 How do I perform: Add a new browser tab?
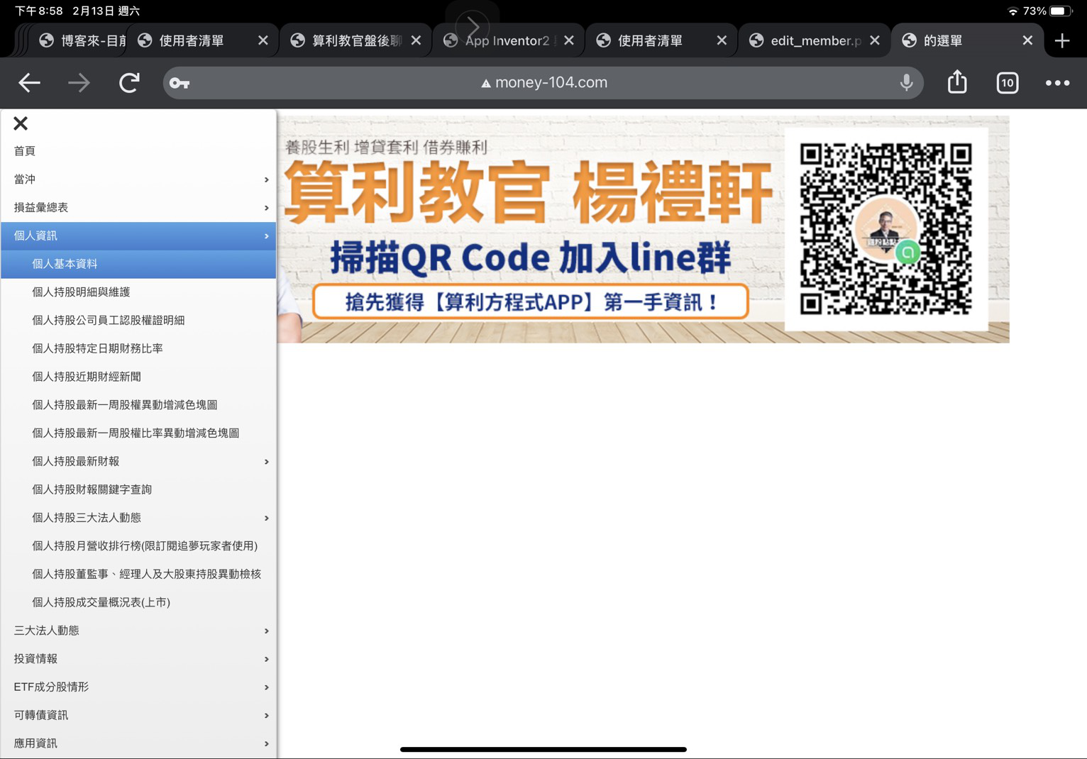coord(1062,41)
